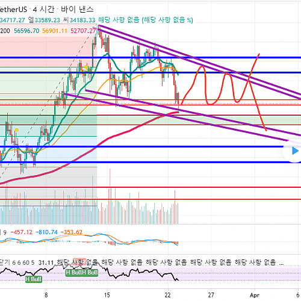Select the 4 시간 timeframe label

[43, 10]
